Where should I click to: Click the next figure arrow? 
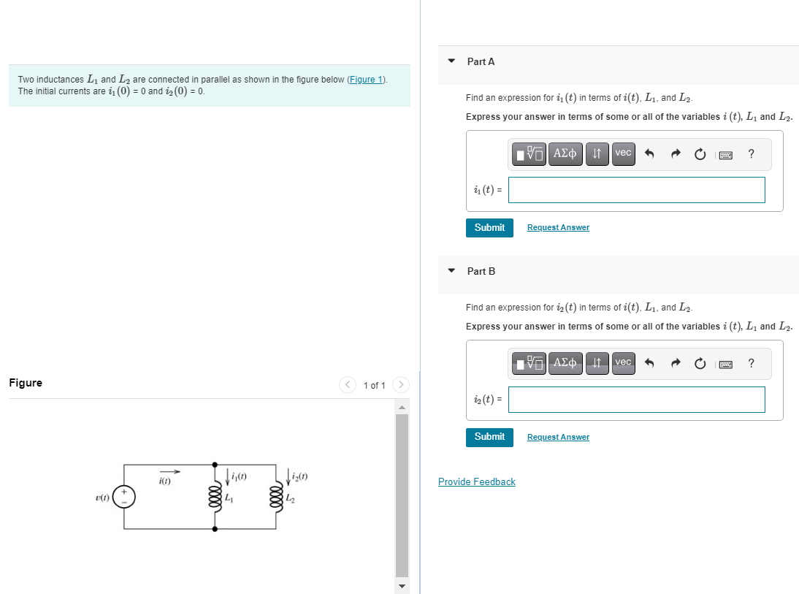pyautogui.click(x=401, y=384)
